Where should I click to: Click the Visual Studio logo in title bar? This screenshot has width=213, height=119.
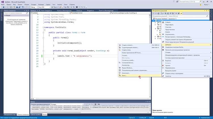click(x=2, y=2)
